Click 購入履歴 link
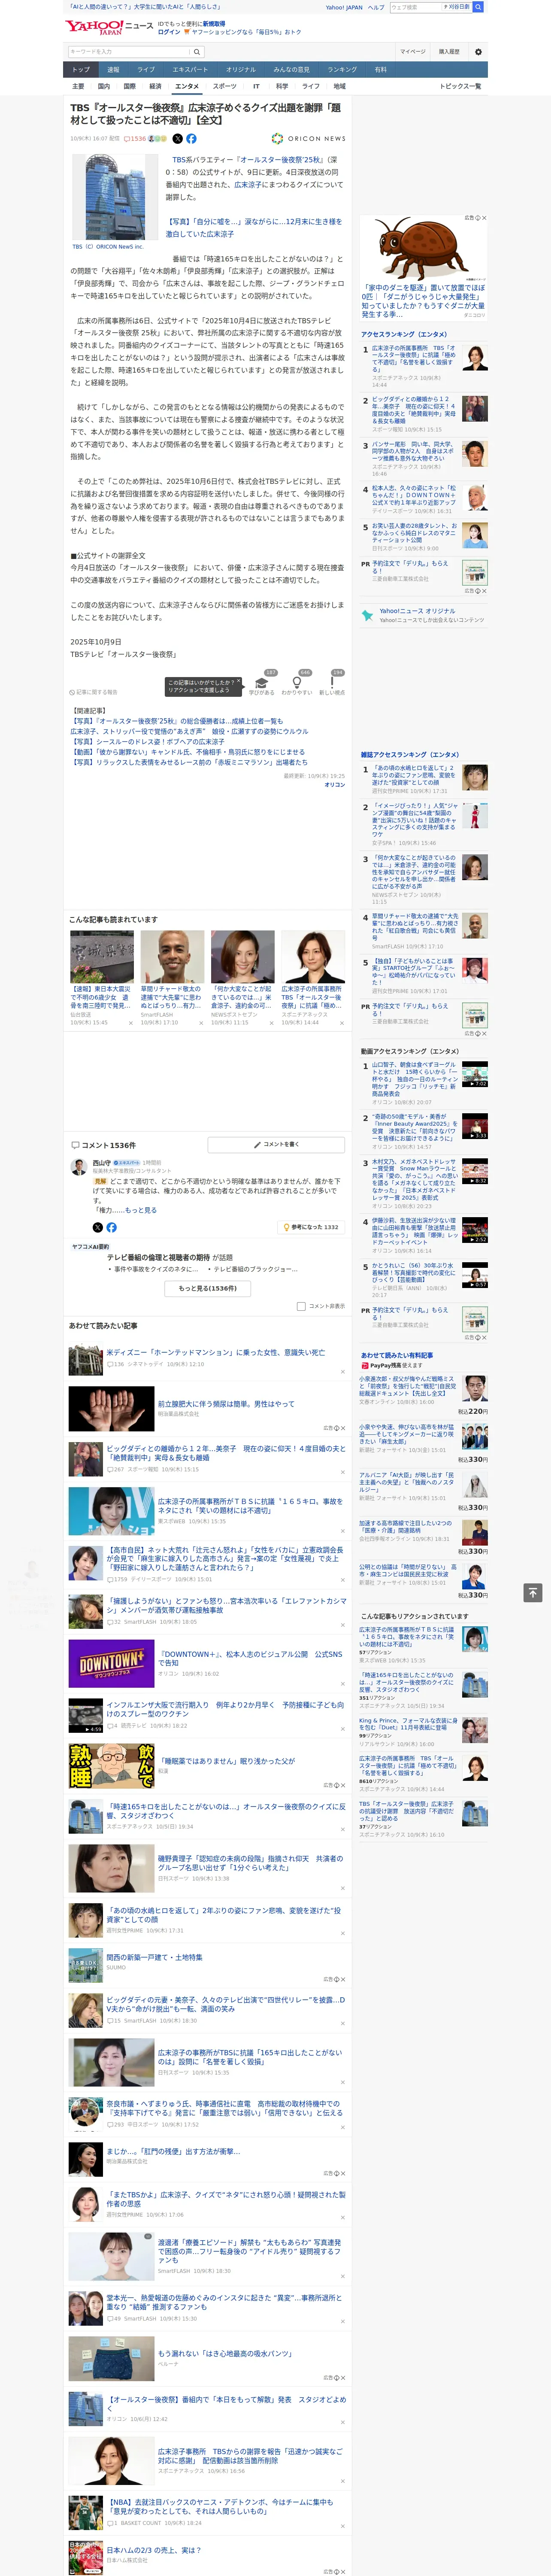This screenshot has width=551, height=2576. pos(449,52)
